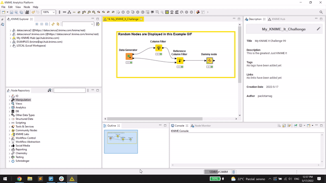Click the canvas vertical scrollbar thumb
This screenshot has width=326, height=183.
tap(240, 55)
